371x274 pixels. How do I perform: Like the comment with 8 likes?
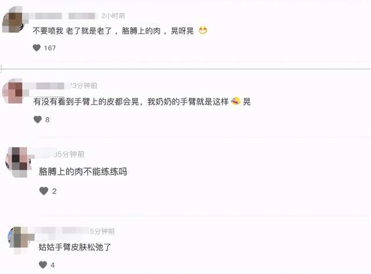38,120
